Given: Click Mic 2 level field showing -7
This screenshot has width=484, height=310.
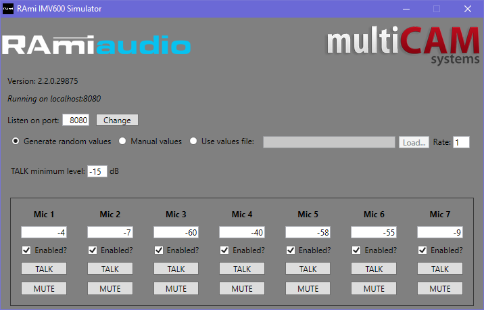Looking at the screenshot, I should pyautogui.click(x=110, y=232).
